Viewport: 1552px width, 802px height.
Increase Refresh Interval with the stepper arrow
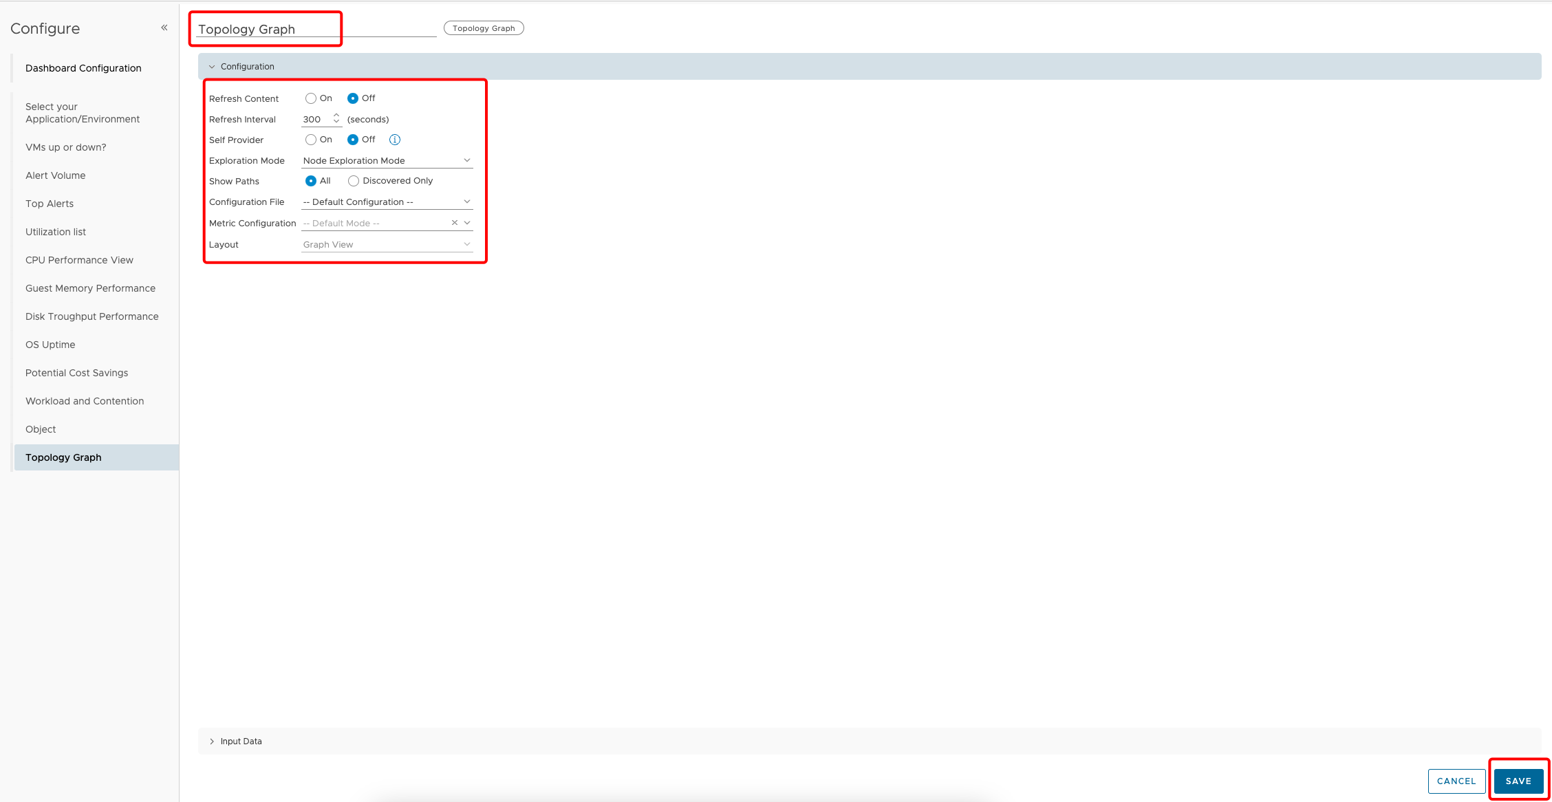click(336, 116)
